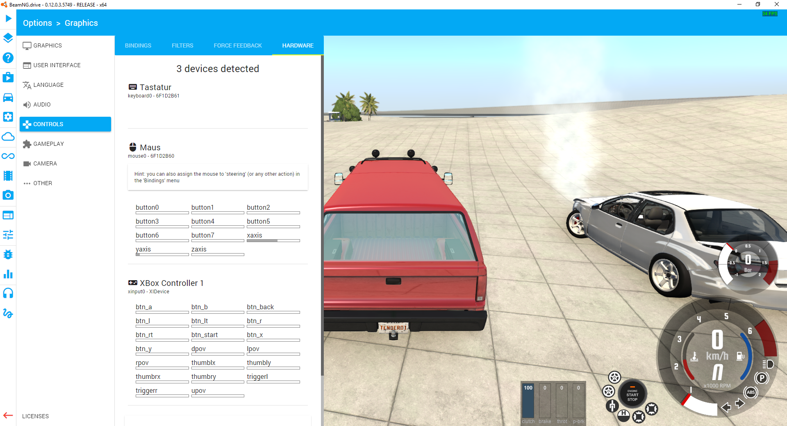Screen dimensions: 787x426
Task: Open photo mode camera icon
Action: [x=8, y=195]
